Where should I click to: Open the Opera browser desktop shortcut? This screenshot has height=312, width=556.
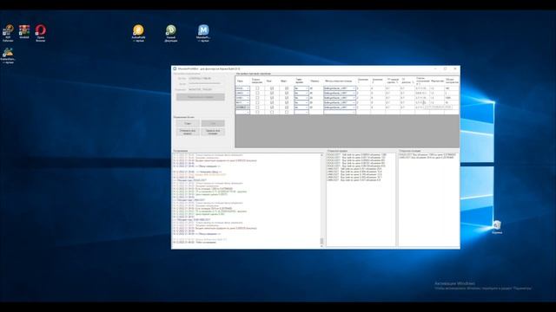click(41, 33)
